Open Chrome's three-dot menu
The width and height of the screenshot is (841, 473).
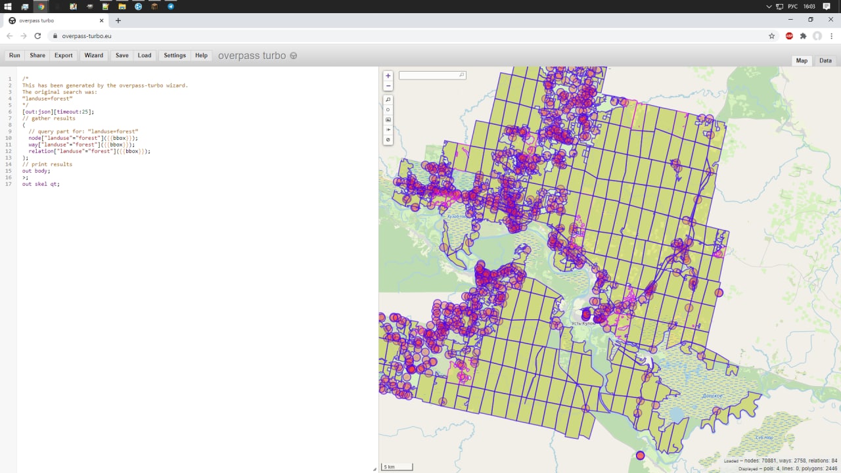(x=831, y=36)
